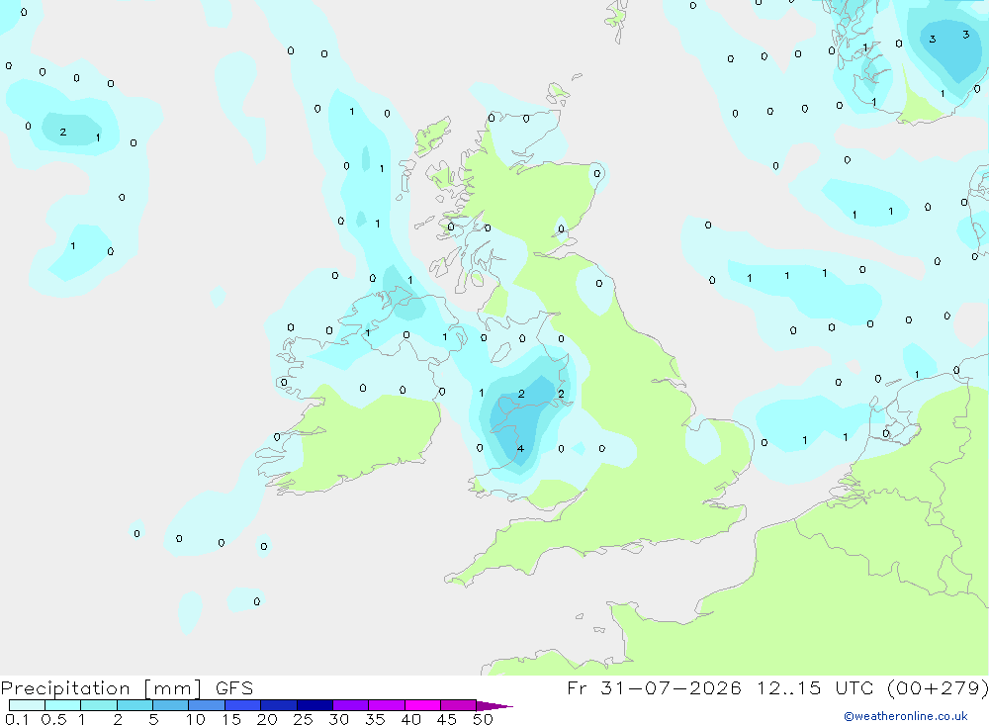The width and height of the screenshot is (989, 725).
Task: Select the legend swatch between 0.1 and 0.5
Action: coord(27,705)
